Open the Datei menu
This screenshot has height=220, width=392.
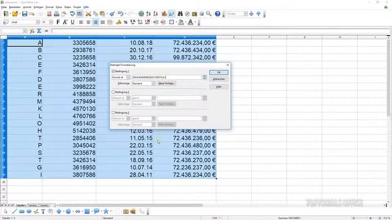(4, 7)
